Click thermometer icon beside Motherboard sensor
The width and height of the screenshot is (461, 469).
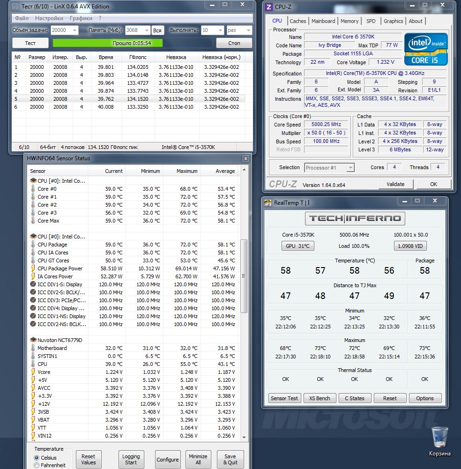pos(33,348)
